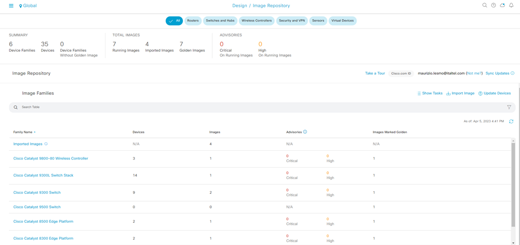The height and width of the screenshot is (245, 520).
Task: Click the table vertical scrollbar
Action: point(513,184)
